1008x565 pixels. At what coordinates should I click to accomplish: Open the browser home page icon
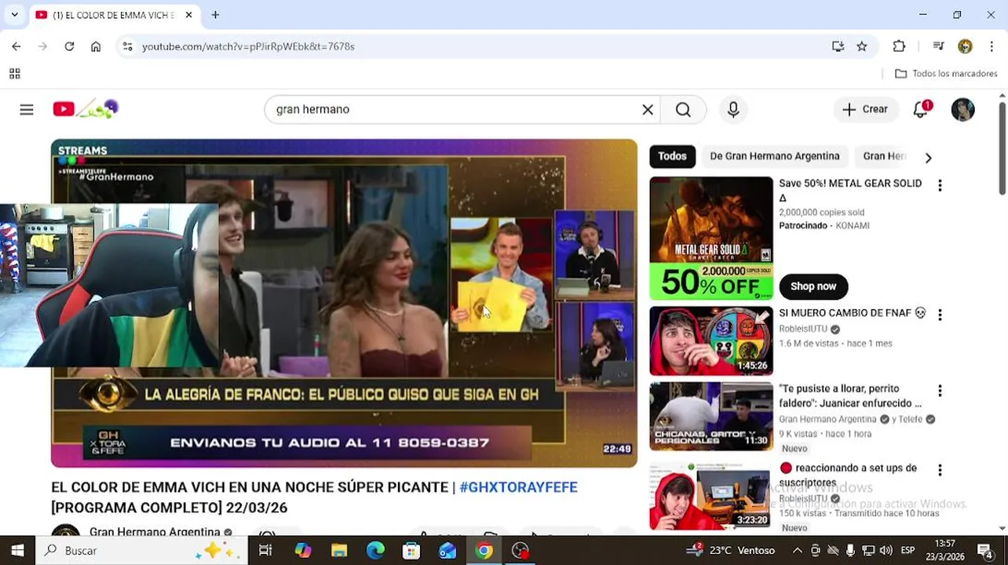coord(96,46)
